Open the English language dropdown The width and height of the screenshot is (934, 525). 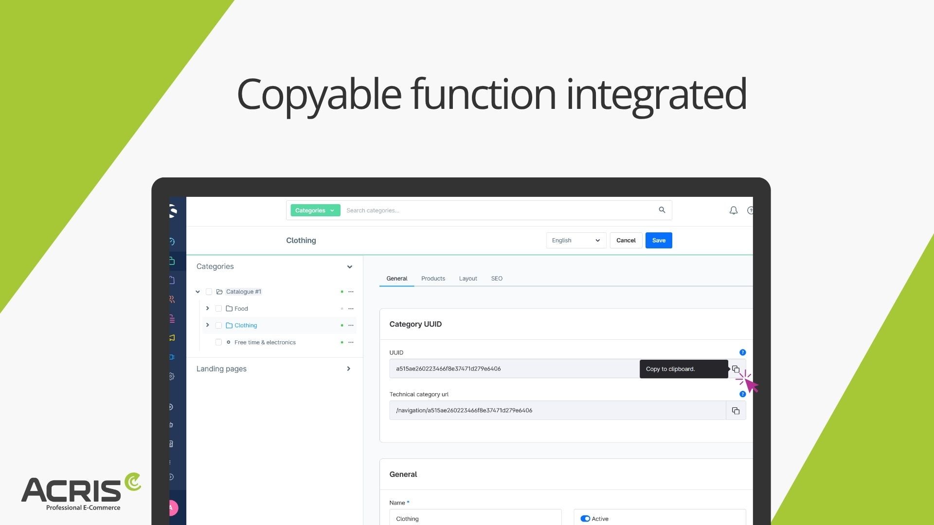pyautogui.click(x=576, y=241)
